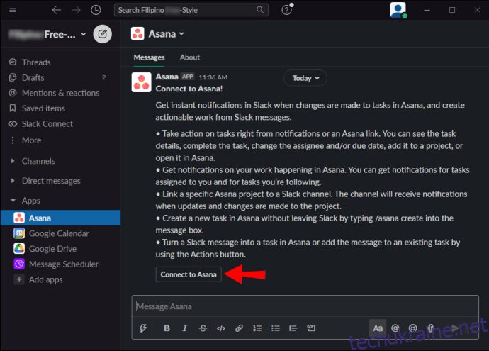Screen dimensions: 489x351
Task: Open the hamburger menu icon
Action: pos(13,11)
